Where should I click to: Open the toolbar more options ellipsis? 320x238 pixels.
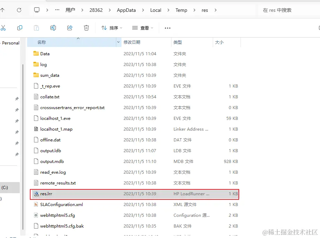(x=168, y=28)
